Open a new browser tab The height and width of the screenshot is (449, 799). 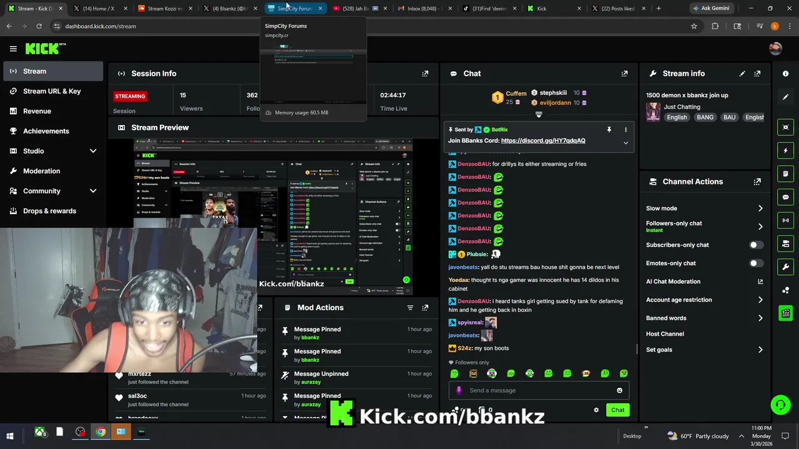(659, 9)
